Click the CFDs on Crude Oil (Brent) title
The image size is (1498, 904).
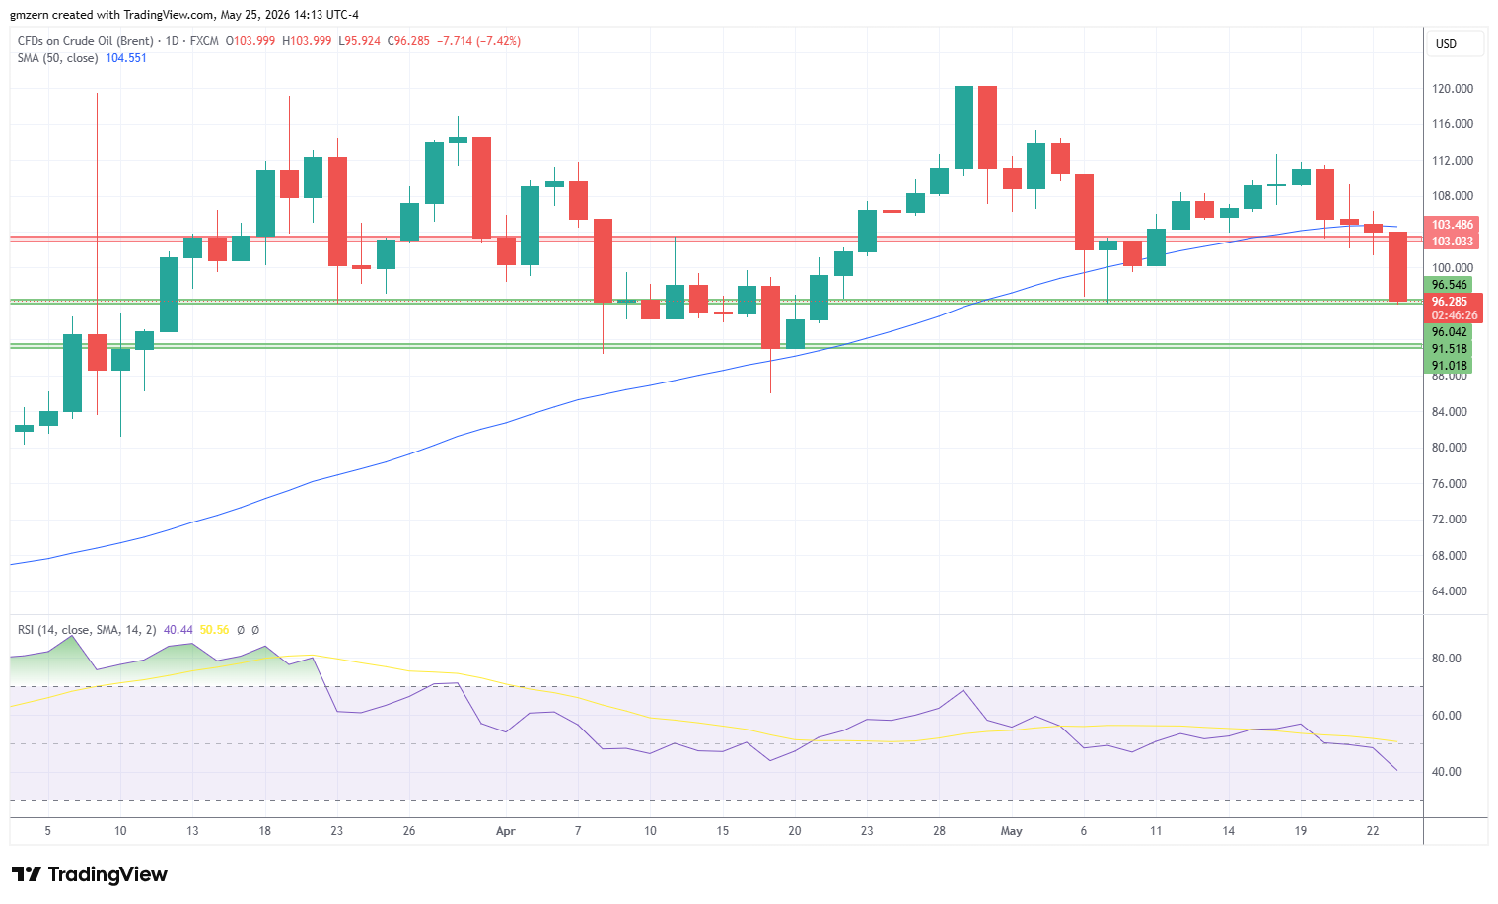pos(86,41)
